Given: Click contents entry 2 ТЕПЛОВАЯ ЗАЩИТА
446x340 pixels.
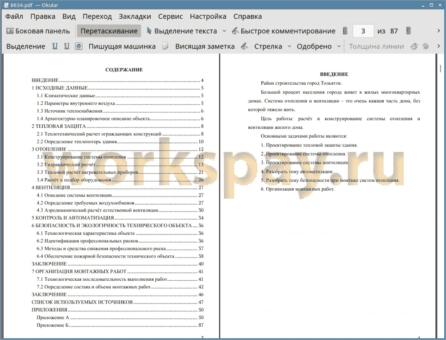Looking at the screenshot, I should [117, 126].
